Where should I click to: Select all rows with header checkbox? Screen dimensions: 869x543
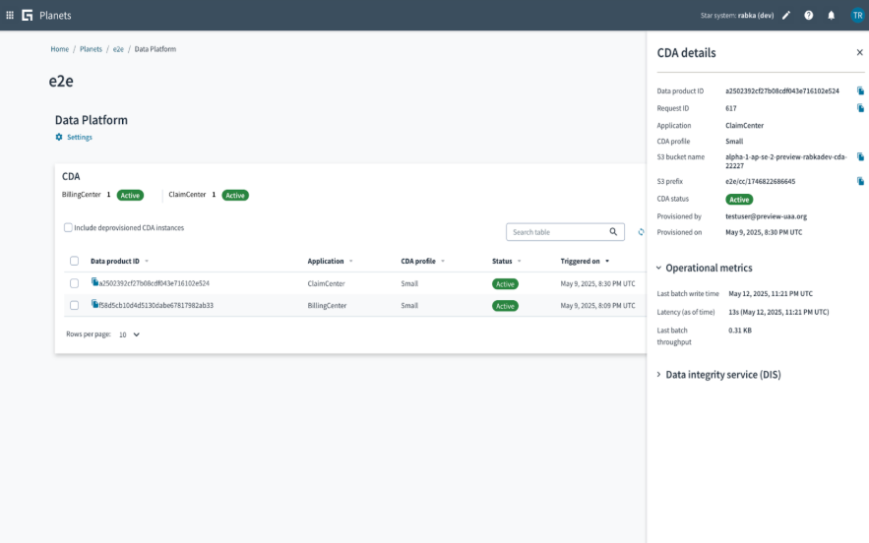[74, 261]
